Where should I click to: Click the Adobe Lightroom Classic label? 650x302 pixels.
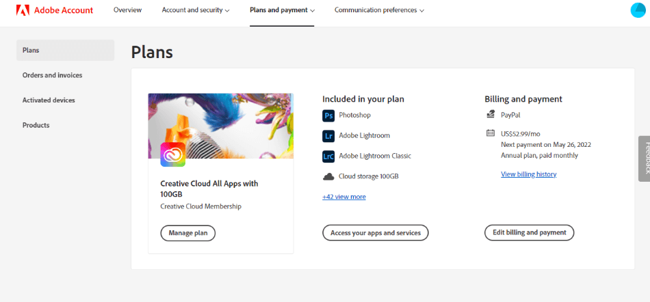(375, 156)
